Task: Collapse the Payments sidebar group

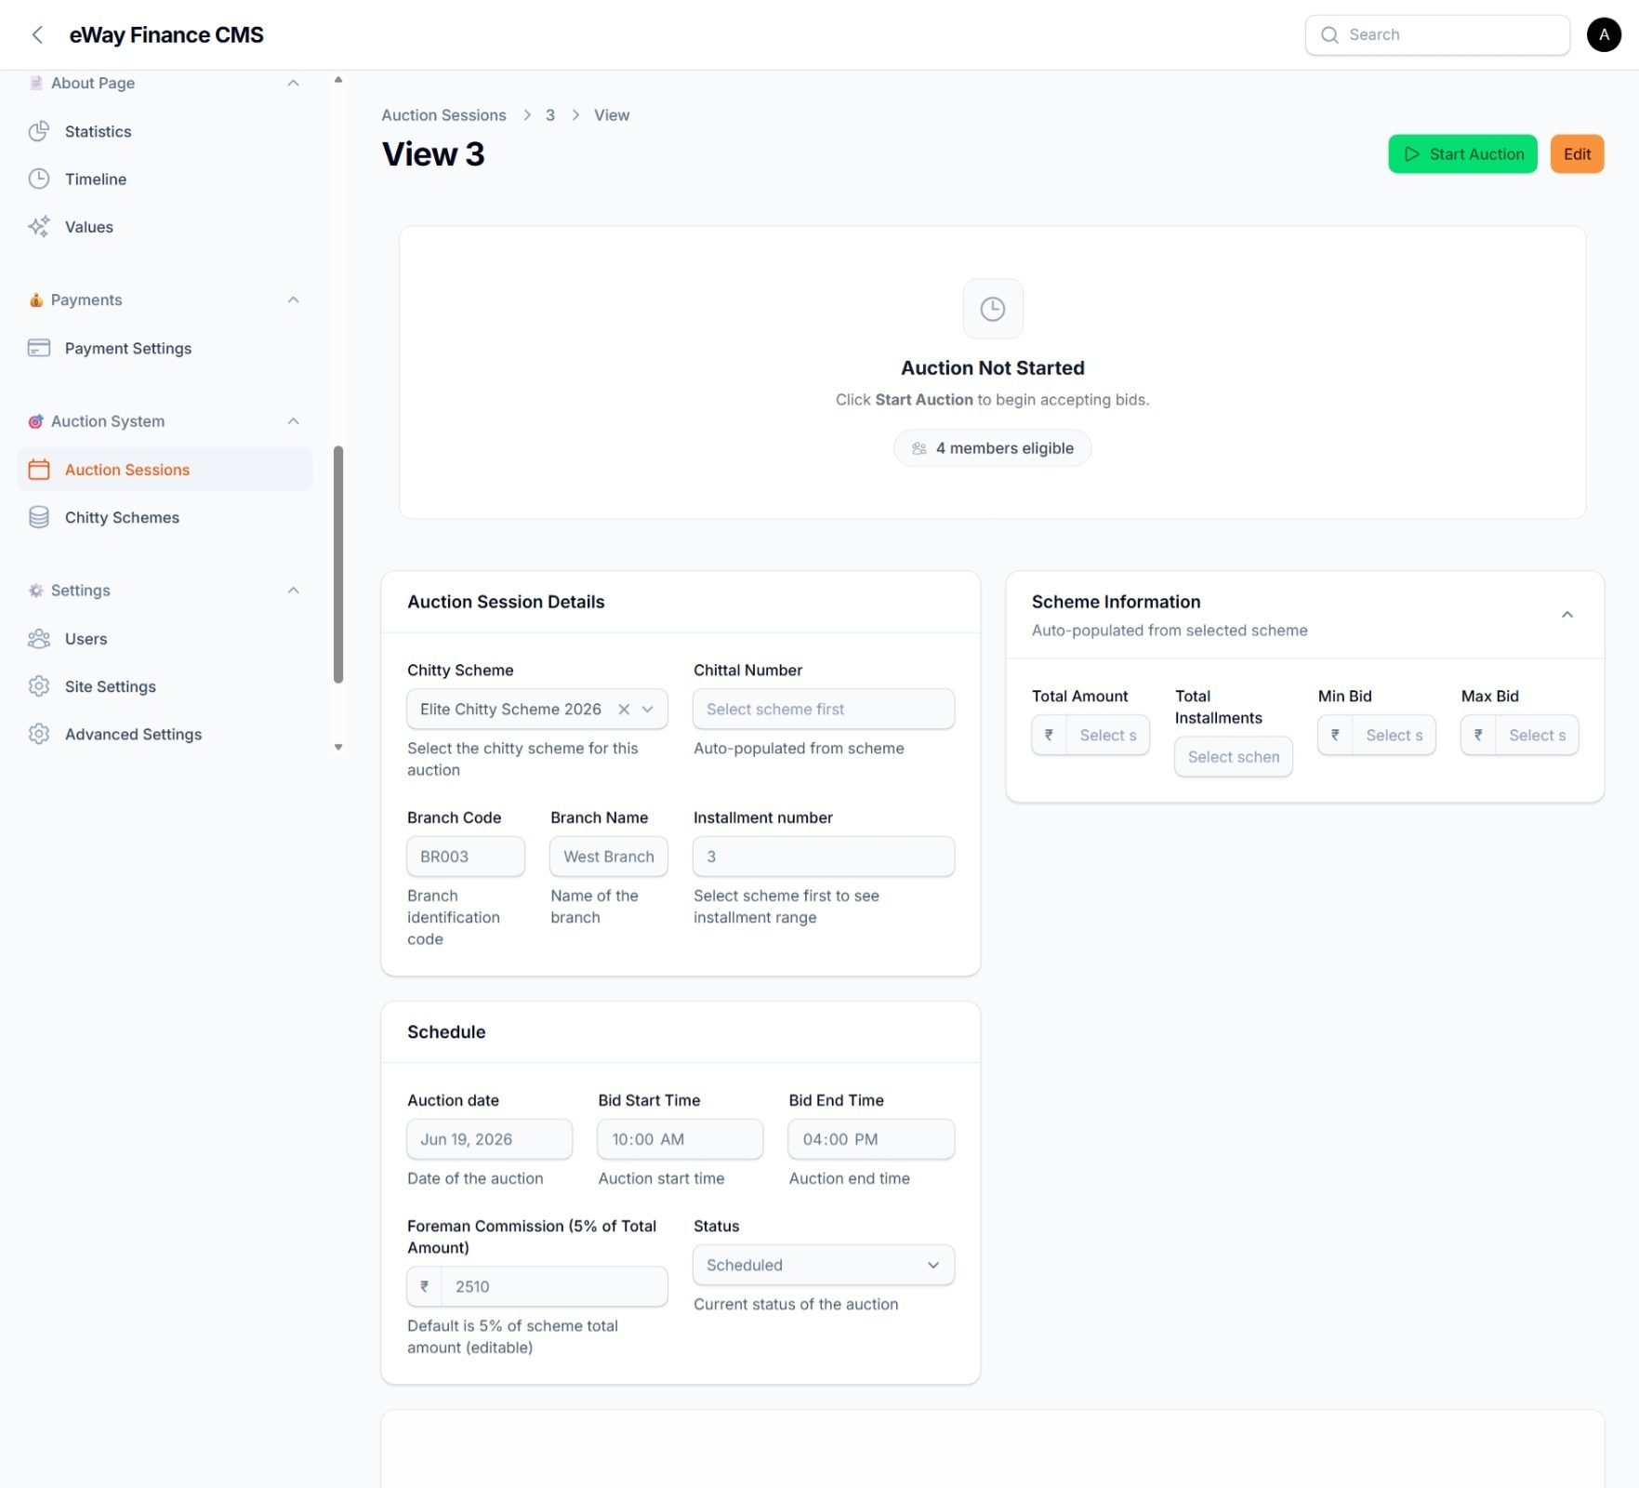Action: point(293,299)
